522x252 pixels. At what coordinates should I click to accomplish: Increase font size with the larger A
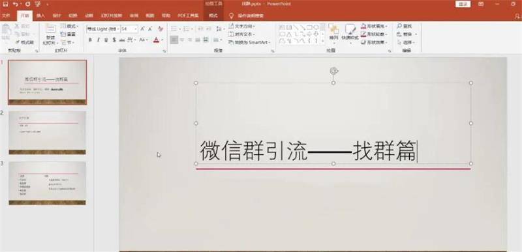[x=142, y=29]
